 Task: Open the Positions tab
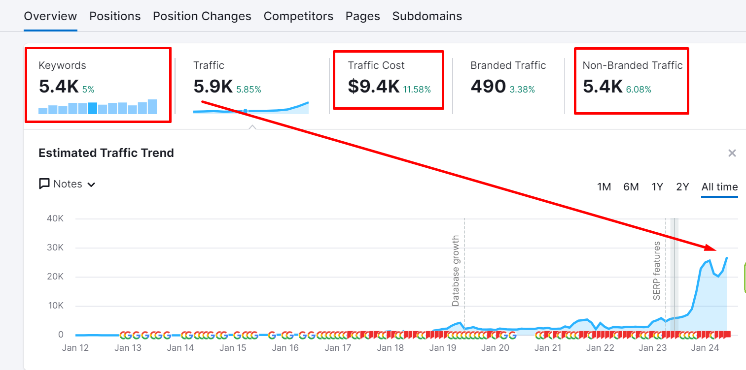115,16
